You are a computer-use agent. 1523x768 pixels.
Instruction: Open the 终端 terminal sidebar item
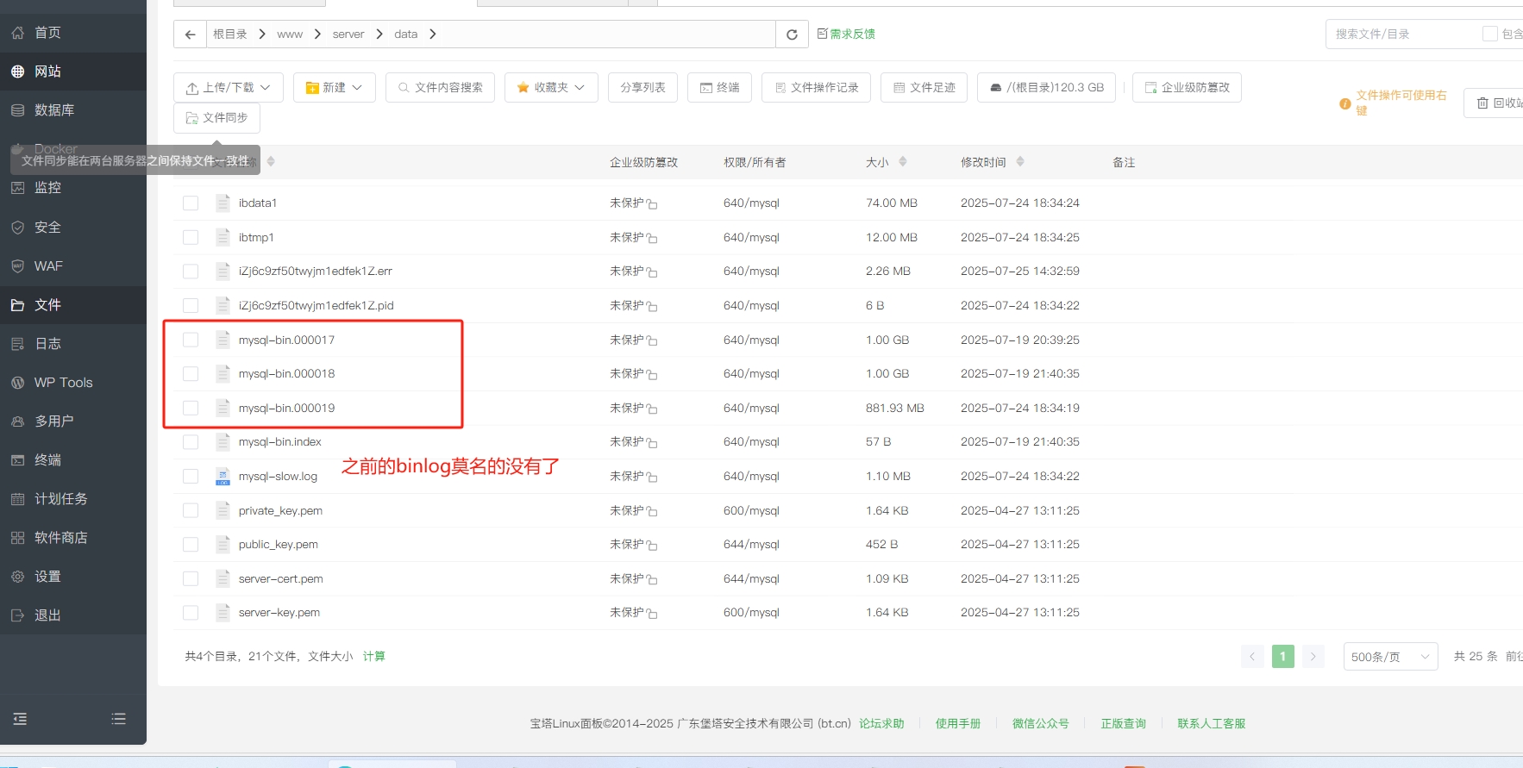click(x=72, y=460)
